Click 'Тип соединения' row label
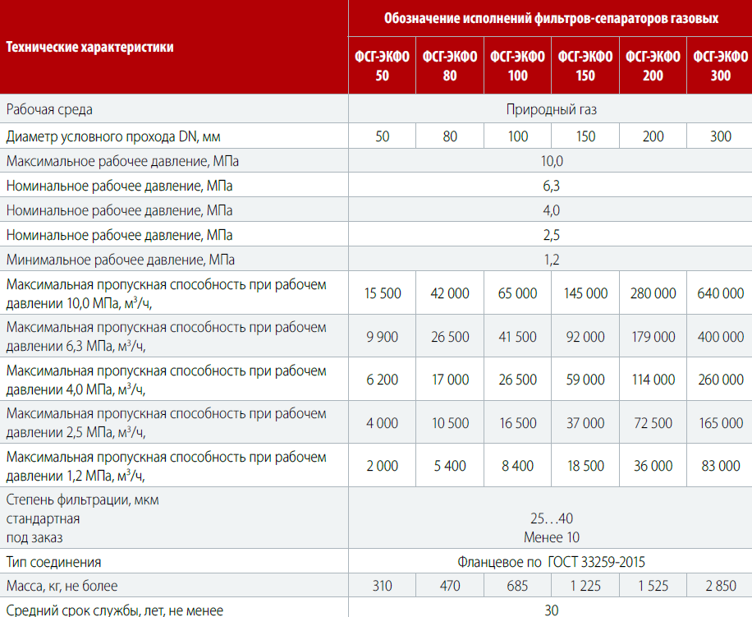Image resolution: width=752 pixels, height=617 pixels. coord(53,562)
